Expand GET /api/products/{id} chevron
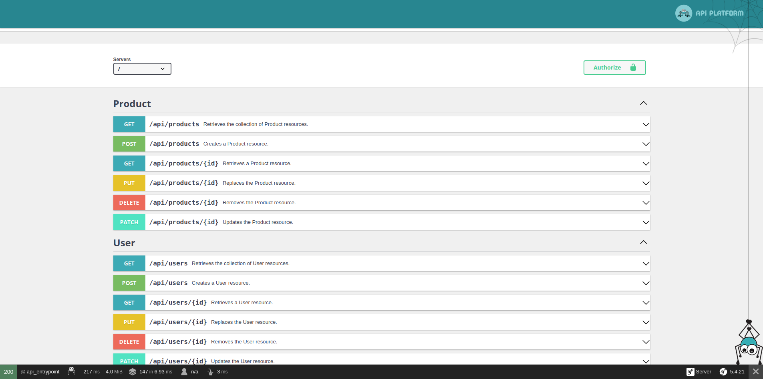 646,164
